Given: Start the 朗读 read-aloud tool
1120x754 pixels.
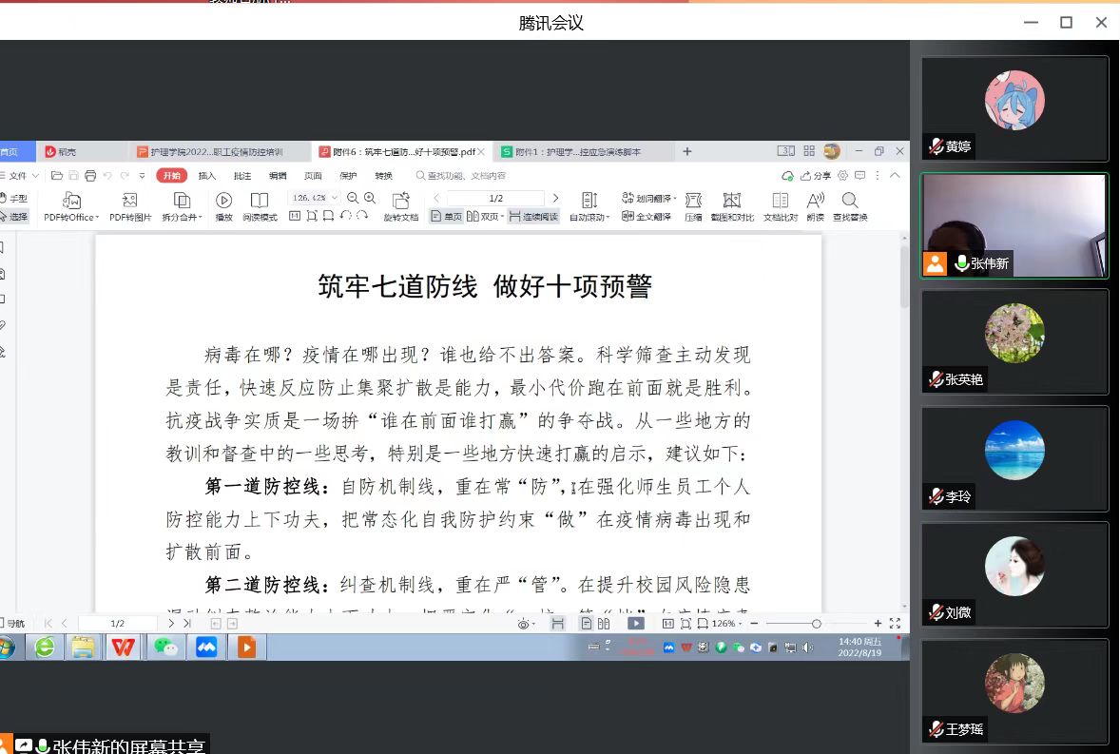Looking at the screenshot, I should coord(815,205).
